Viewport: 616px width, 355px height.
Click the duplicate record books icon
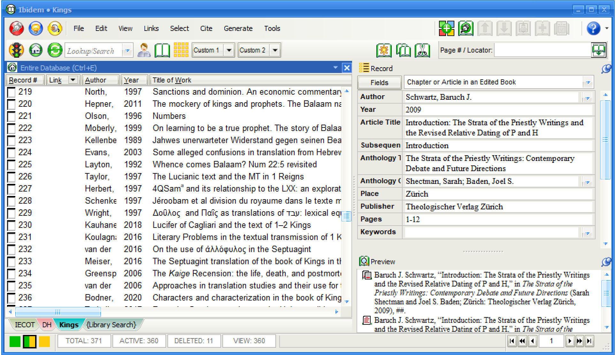pos(403,50)
